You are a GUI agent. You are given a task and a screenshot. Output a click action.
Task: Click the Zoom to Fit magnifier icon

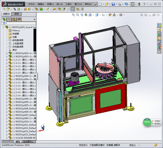pos(73,15)
